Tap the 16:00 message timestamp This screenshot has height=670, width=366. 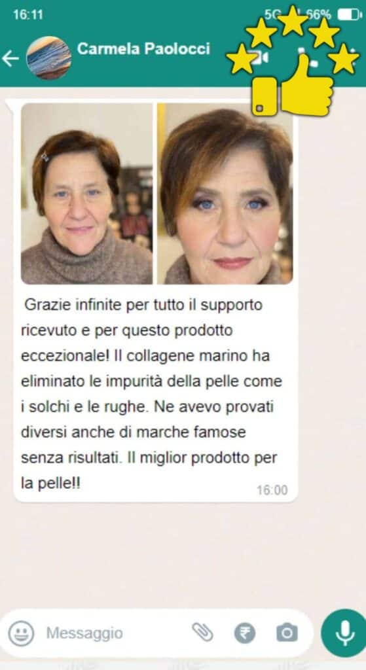pyautogui.click(x=272, y=490)
